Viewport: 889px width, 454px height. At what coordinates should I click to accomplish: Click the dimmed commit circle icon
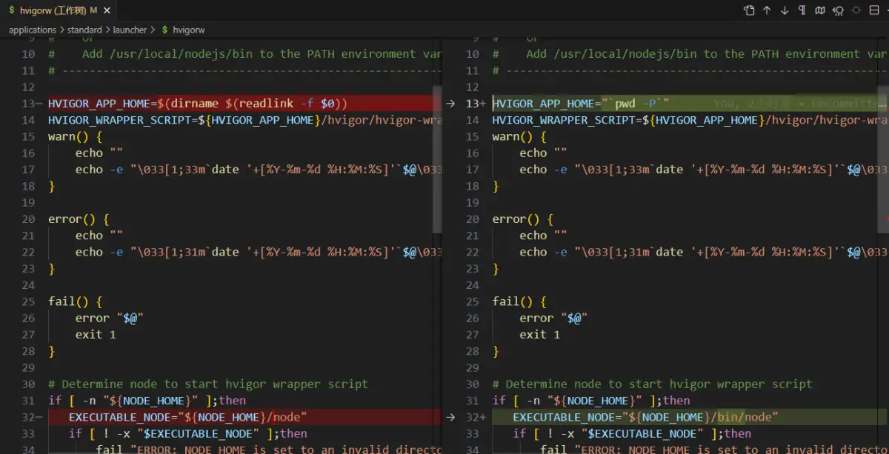tap(856, 10)
